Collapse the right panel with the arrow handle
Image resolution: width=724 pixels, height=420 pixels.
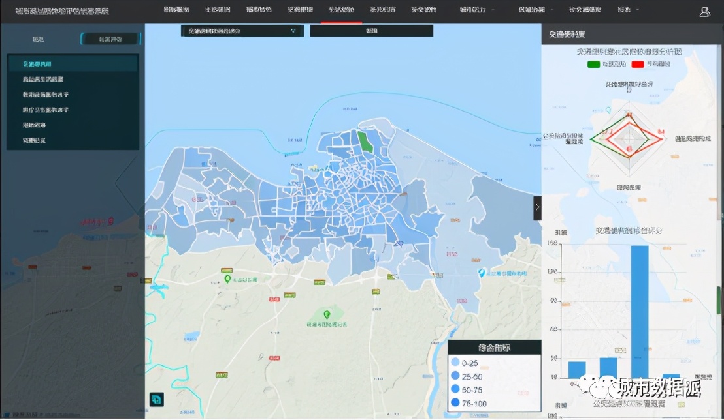tap(537, 207)
